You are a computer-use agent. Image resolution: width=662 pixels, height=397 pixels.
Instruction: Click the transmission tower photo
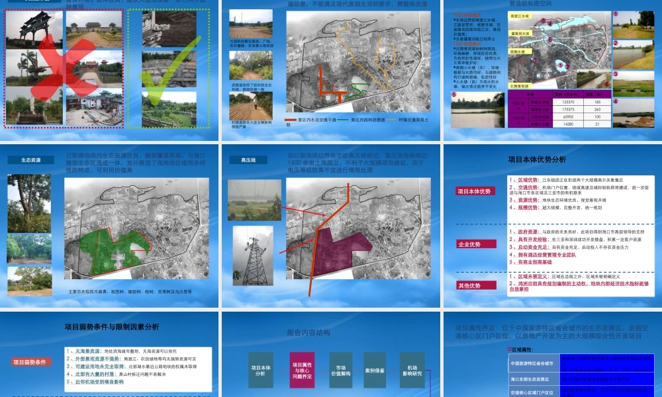[254, 255]
